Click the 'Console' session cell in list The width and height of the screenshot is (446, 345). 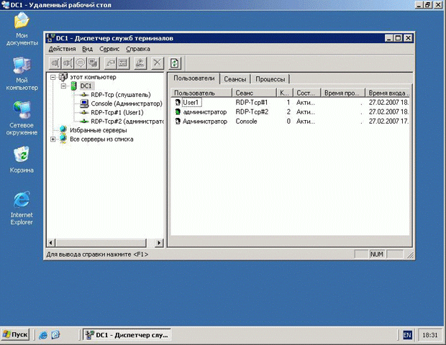(x=246, y=121)
